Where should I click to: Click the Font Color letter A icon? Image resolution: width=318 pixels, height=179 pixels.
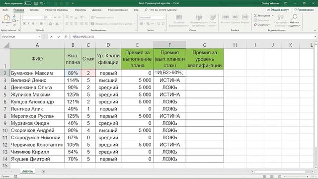pyautogui.click(x=57, y=24)
